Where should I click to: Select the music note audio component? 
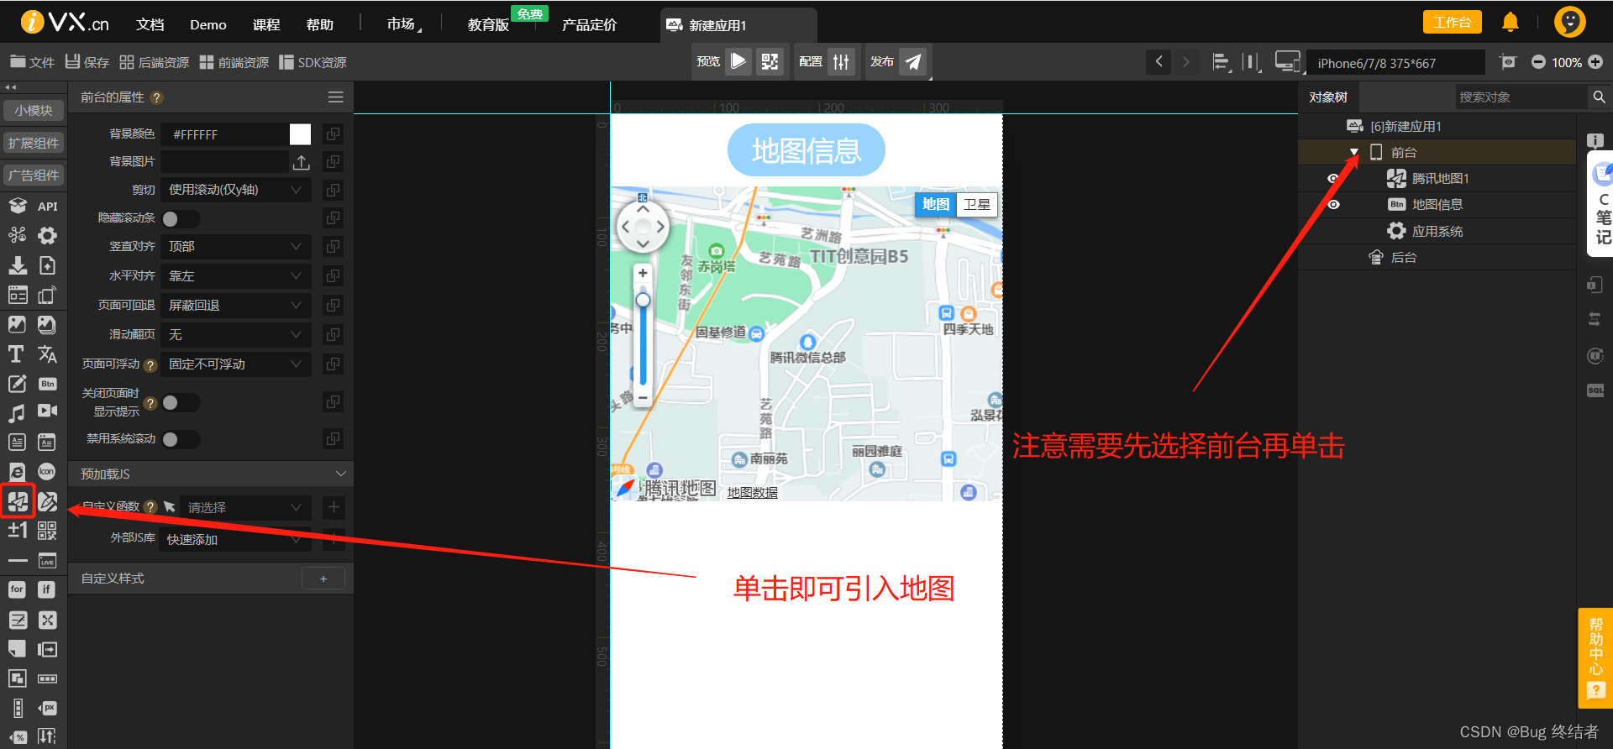click(x=17, y=413)
